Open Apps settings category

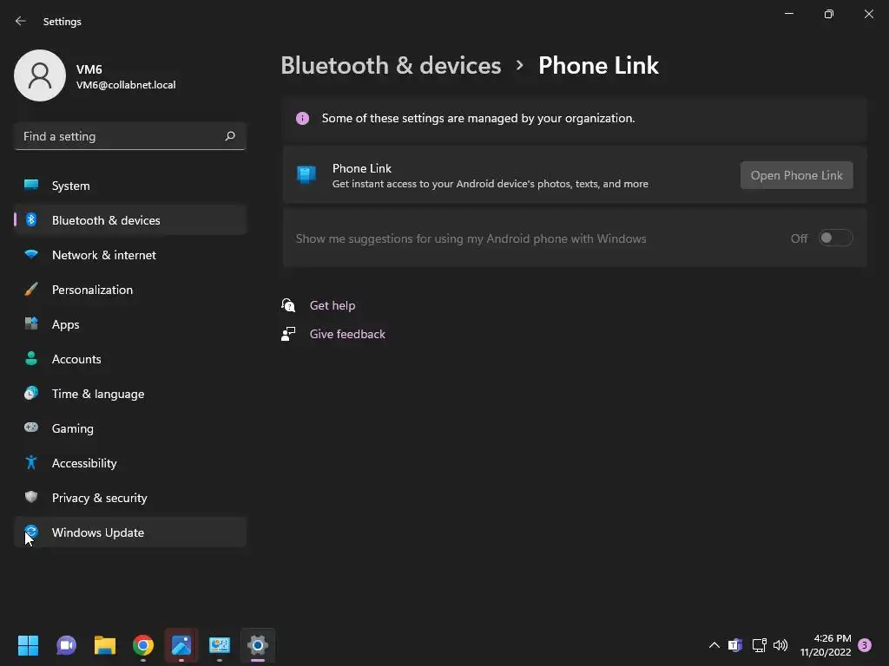click(x=130, y=324)
